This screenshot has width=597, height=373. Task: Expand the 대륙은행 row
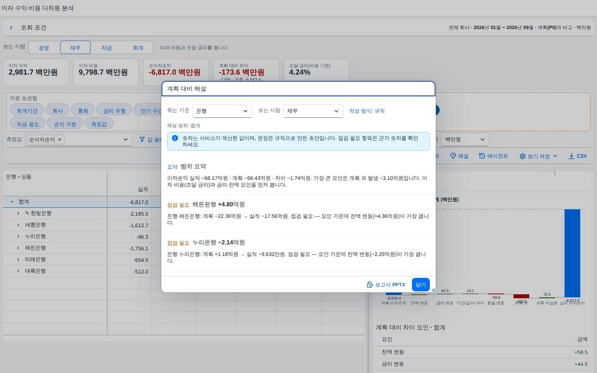click(18, 271)
